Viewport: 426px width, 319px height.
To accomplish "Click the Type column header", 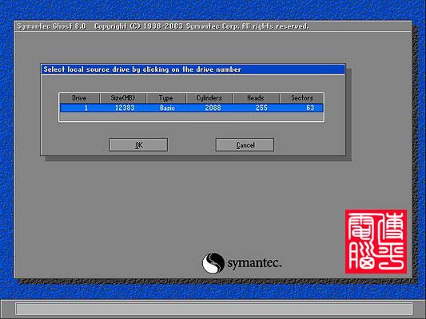I will click(x=166, y=98).
